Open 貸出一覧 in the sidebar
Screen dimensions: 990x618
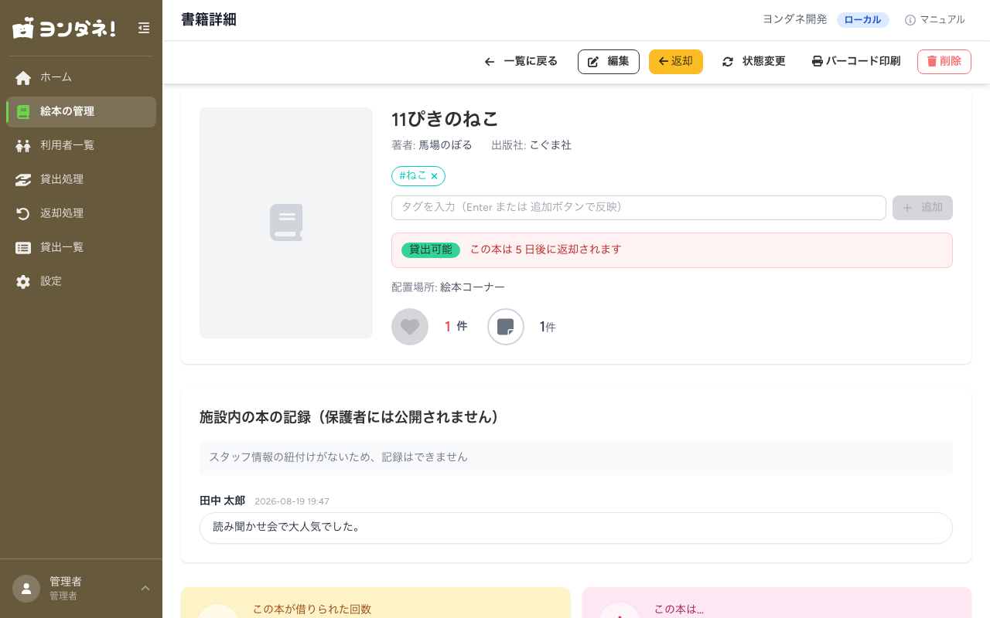81,247
